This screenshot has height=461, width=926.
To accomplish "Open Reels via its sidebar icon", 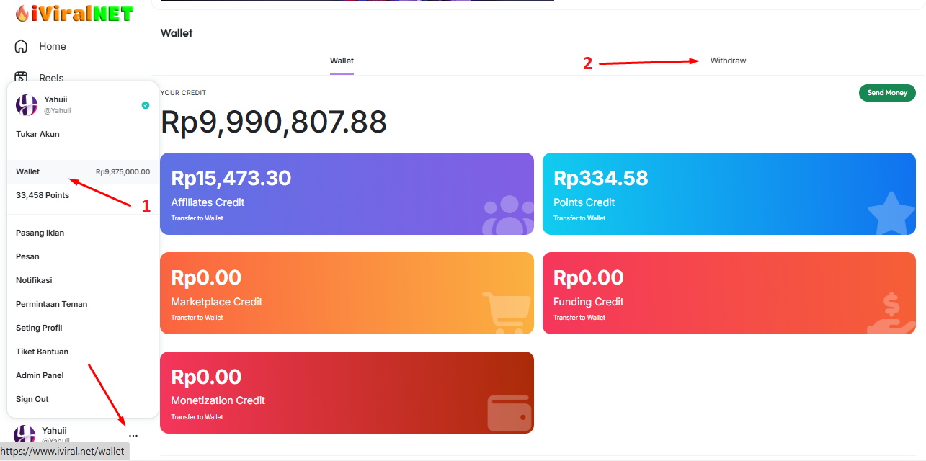I will (20, 76).
